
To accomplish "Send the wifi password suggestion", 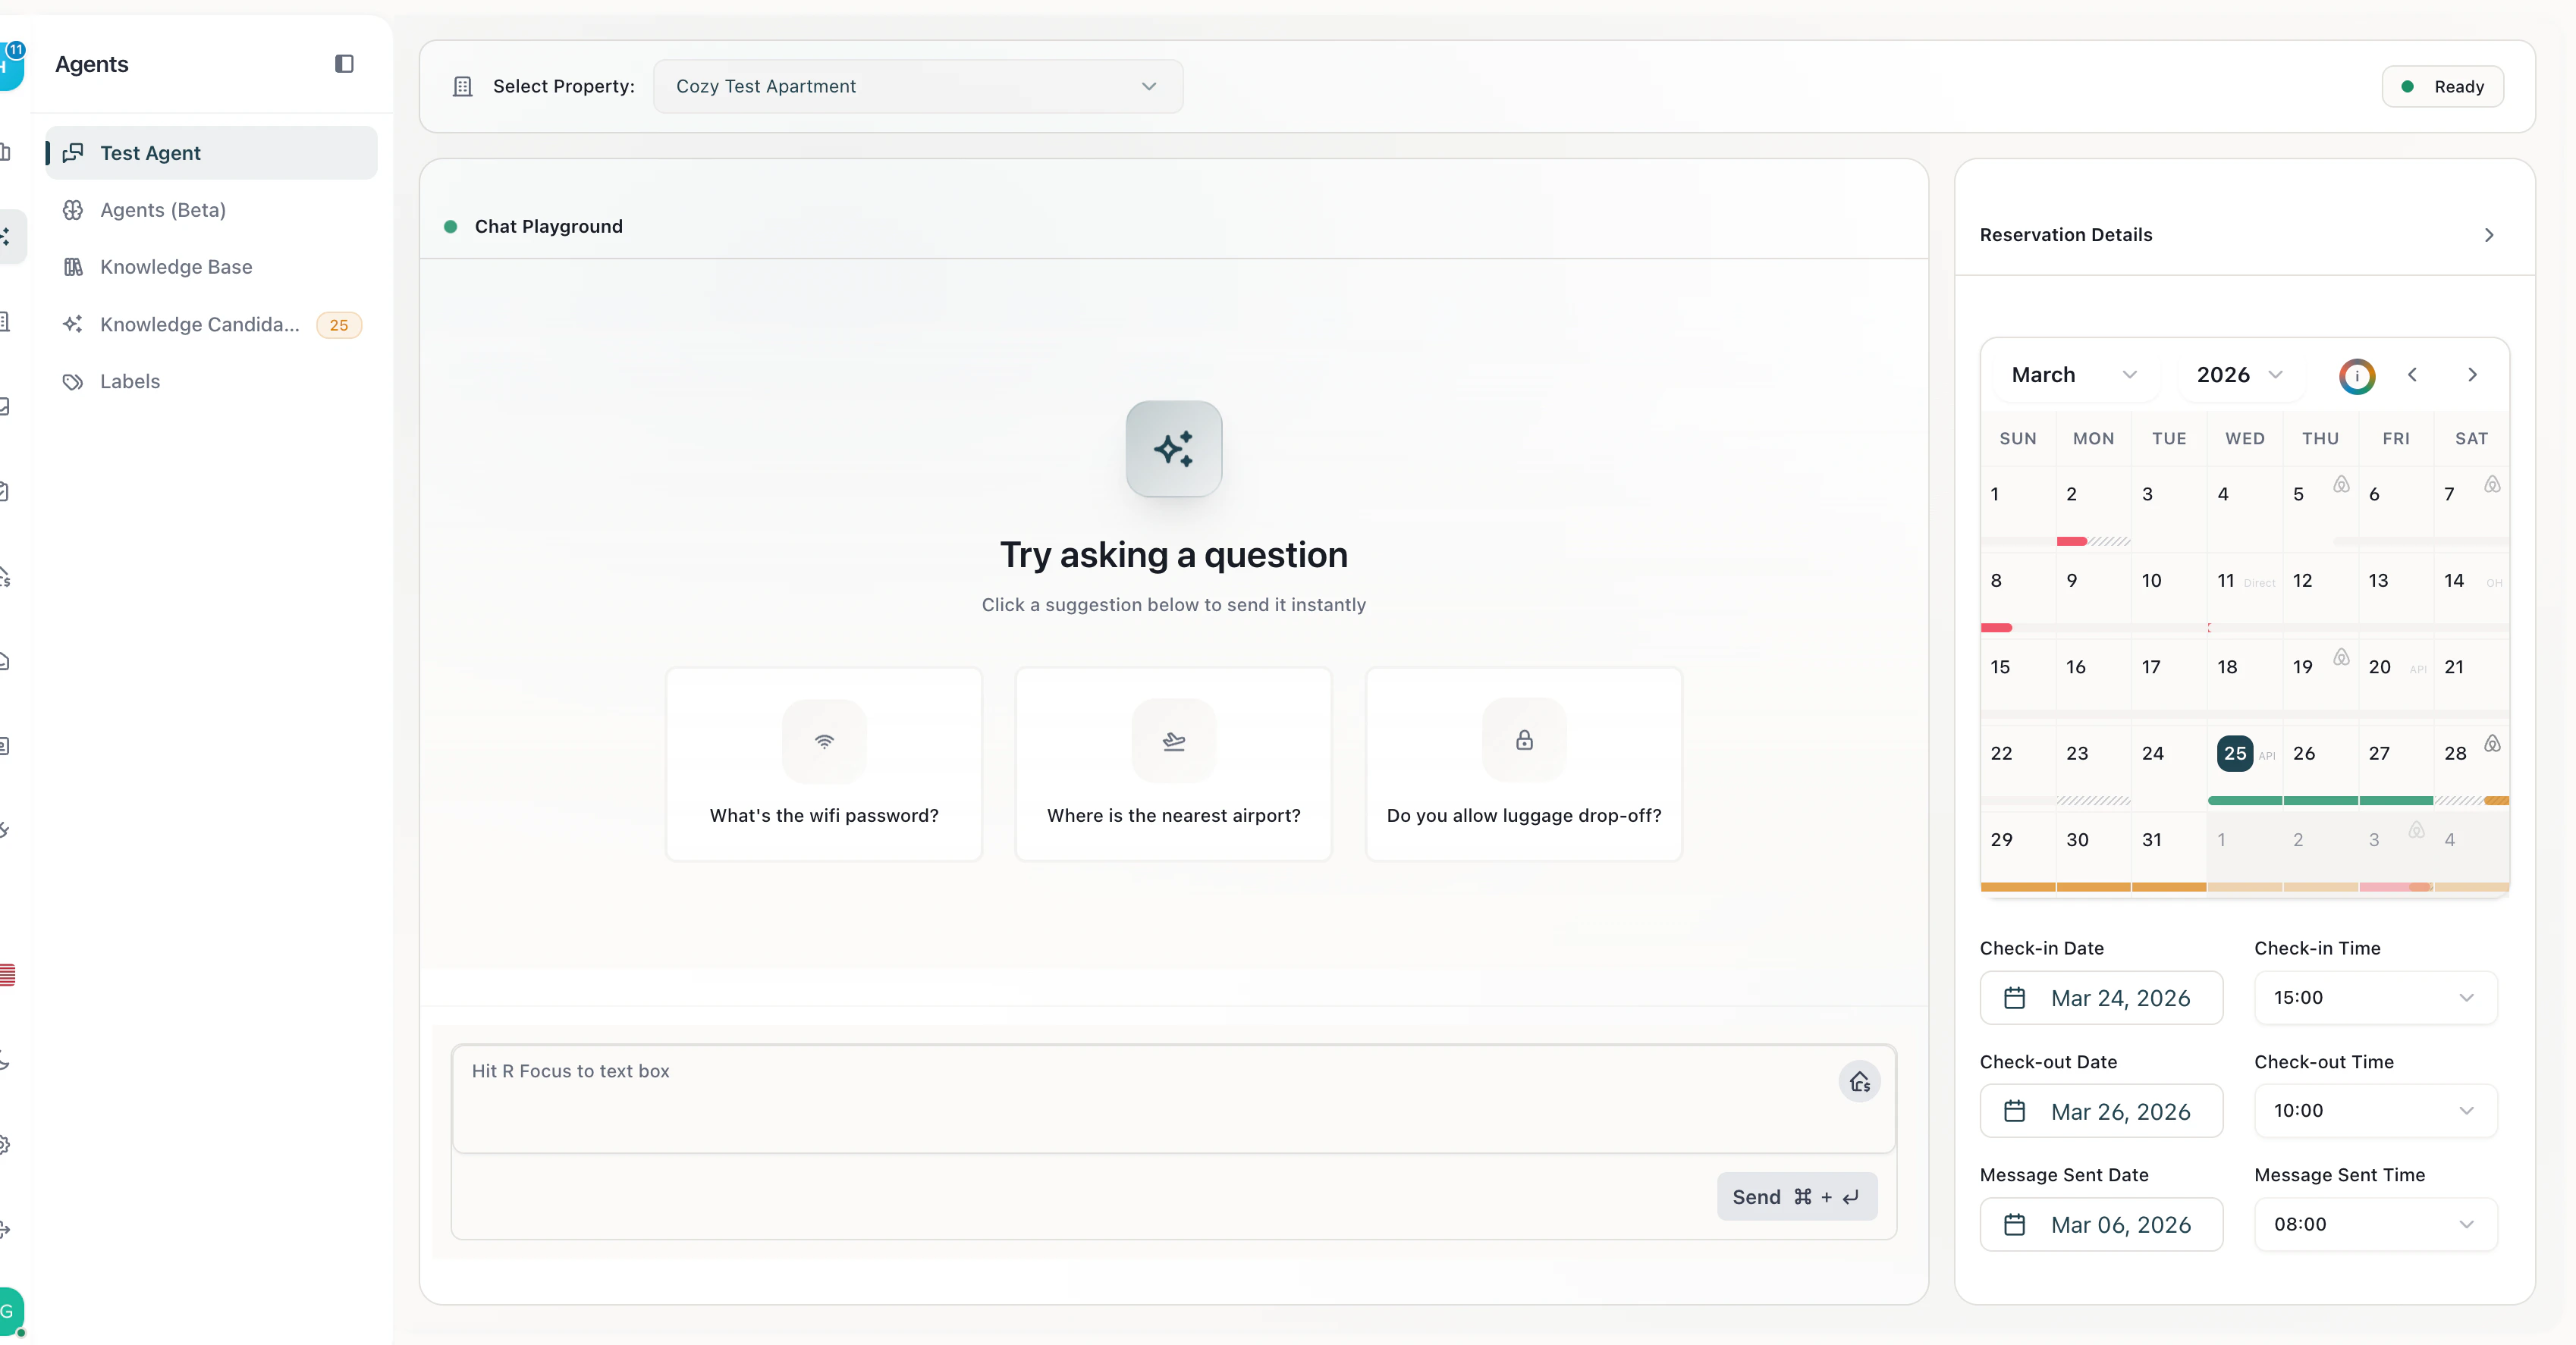I will coord(824,764).
